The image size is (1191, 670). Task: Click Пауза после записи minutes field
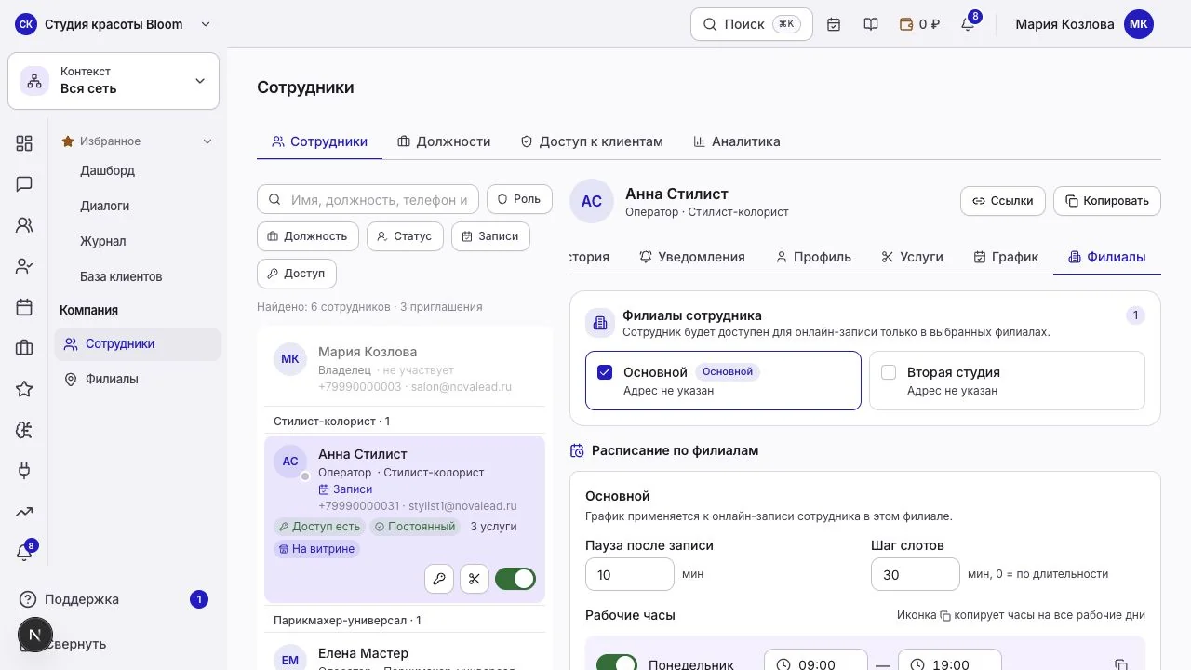coord(630,575)
